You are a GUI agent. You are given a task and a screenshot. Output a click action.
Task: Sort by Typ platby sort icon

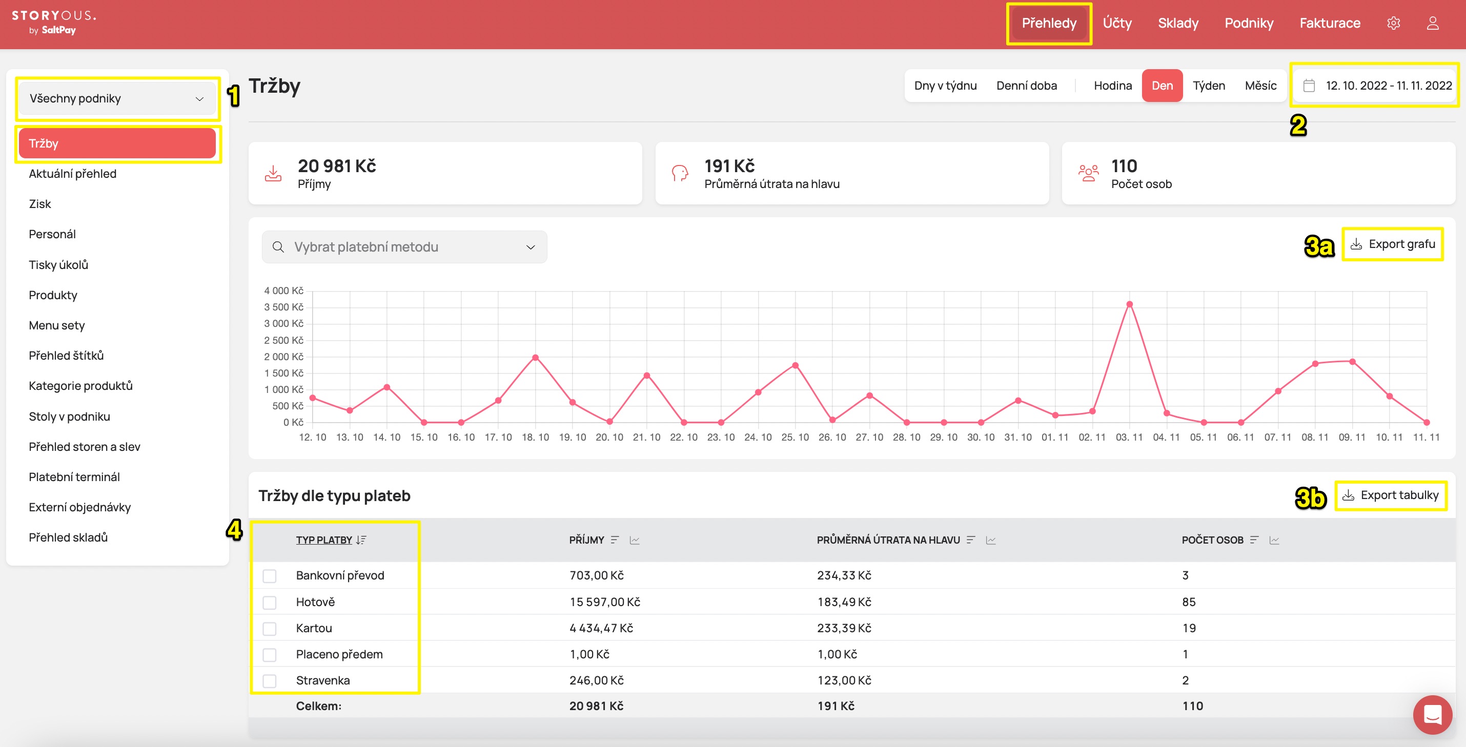tap(361, 540)
